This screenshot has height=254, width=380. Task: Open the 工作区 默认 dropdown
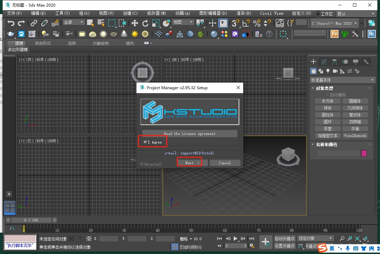coord(356,14)
